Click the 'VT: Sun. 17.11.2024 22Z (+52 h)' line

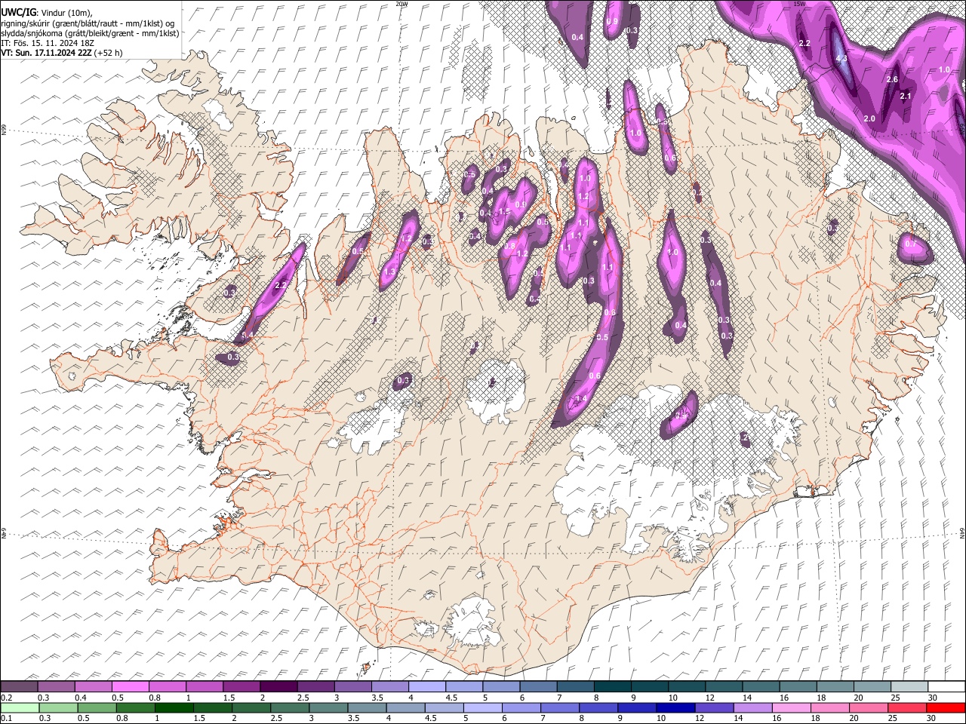pos(62,53)
